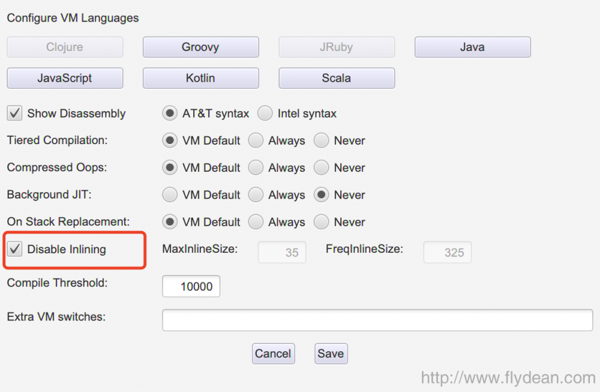Select the JavaScript language button

pos(65,78)
